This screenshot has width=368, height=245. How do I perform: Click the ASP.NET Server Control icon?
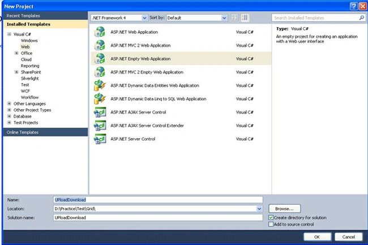[x=100, y=139]
